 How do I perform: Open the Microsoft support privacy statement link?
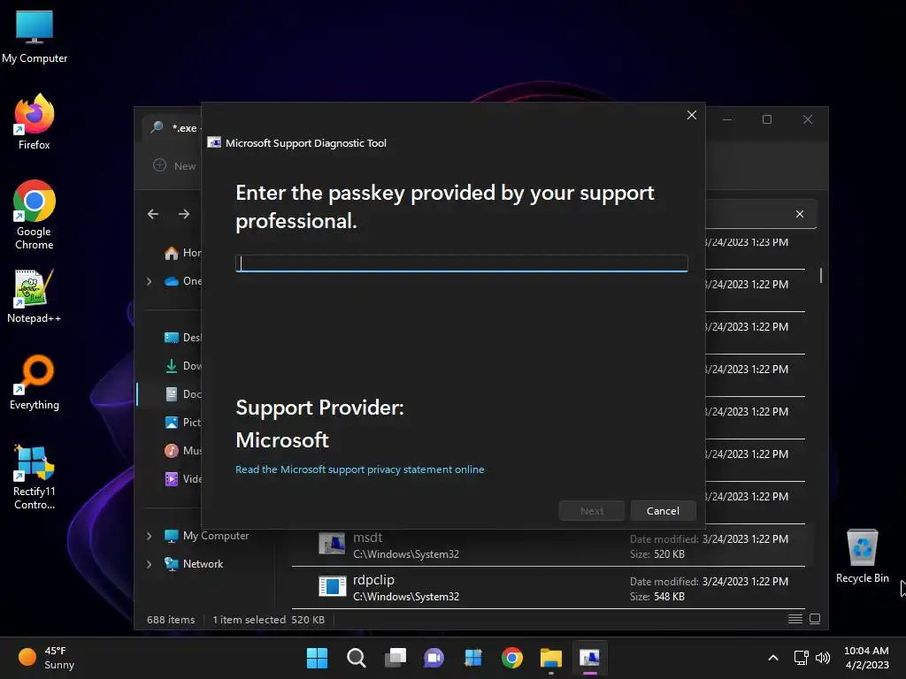coord(359,469)
